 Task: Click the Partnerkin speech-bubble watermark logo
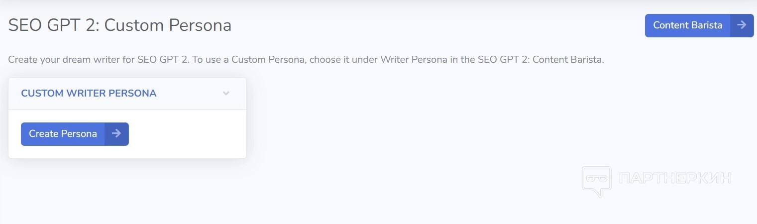pos(596,181)
